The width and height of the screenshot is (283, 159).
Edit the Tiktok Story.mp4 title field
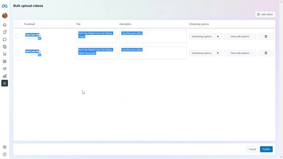[96, 53]
